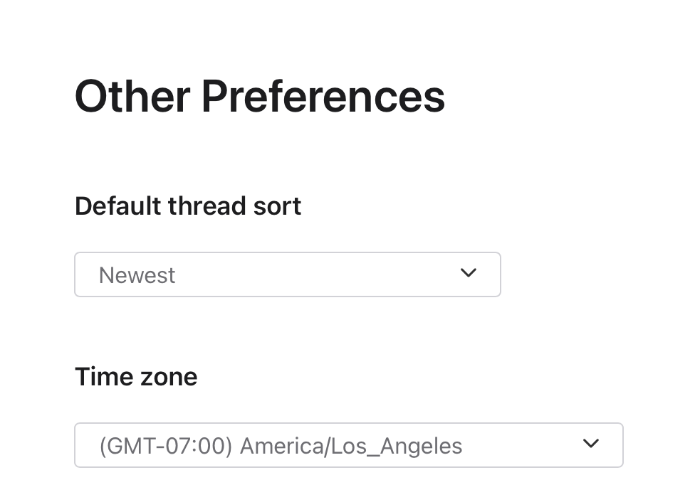Viewport: 695px width, 502px height.
Task: Expand the time zone list via its arrow
Action: point(590,444)
